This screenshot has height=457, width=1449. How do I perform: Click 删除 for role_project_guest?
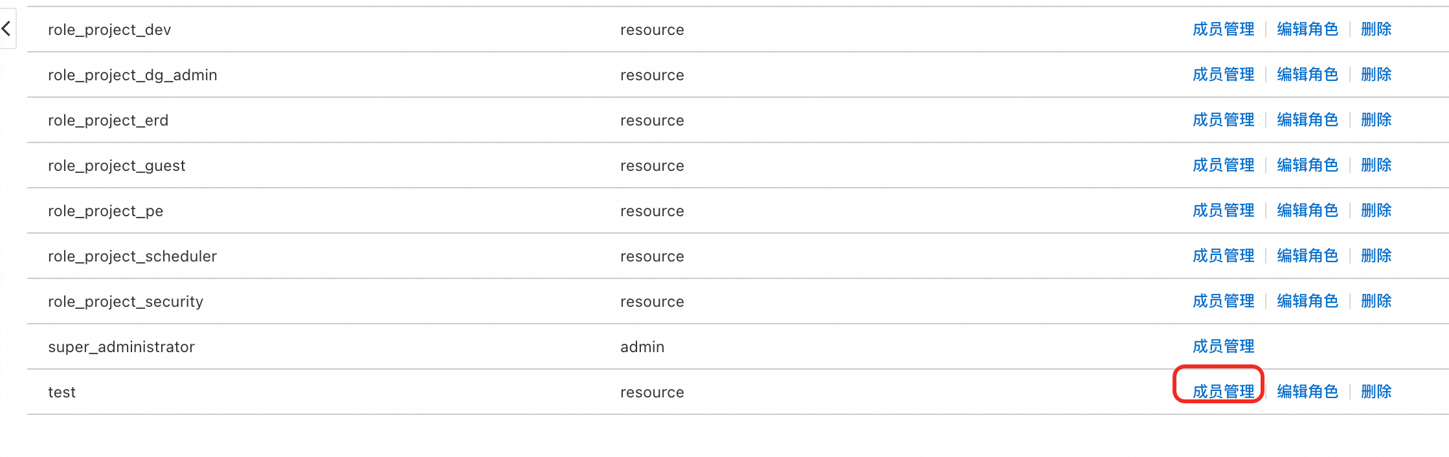[1376, 165]
